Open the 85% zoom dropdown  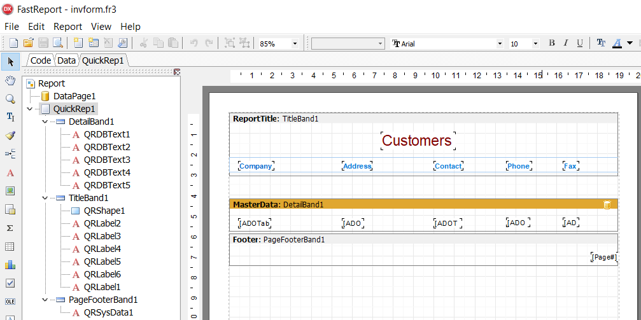[x=295, y=44]
